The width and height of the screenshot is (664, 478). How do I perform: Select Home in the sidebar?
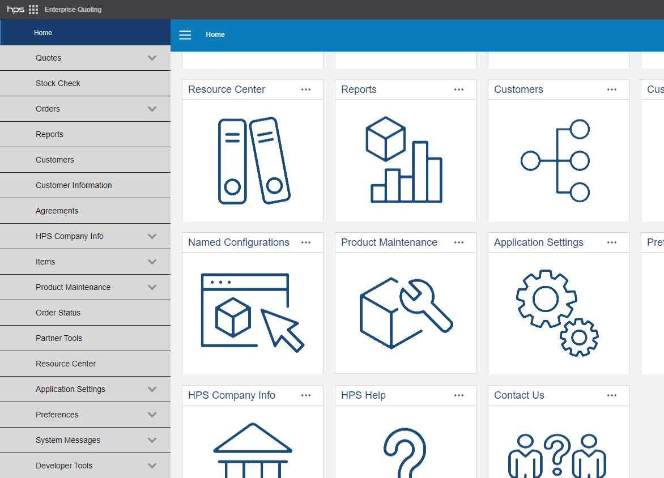point(85,33)
